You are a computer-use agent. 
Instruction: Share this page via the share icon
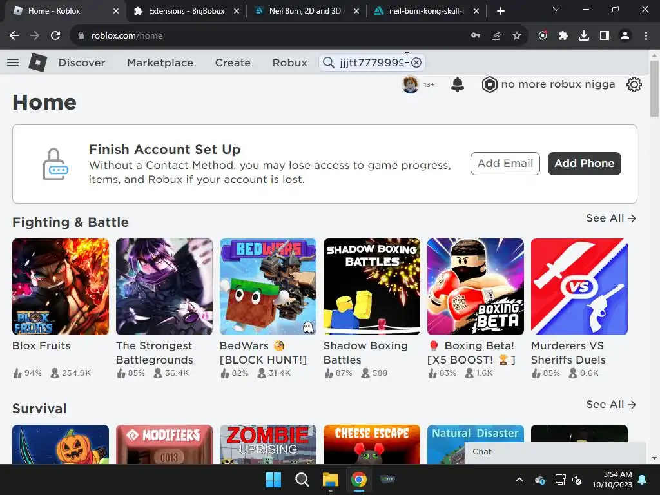coord(496,36)
